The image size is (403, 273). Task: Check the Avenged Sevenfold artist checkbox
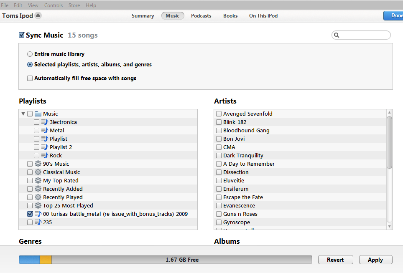(219, 114)
